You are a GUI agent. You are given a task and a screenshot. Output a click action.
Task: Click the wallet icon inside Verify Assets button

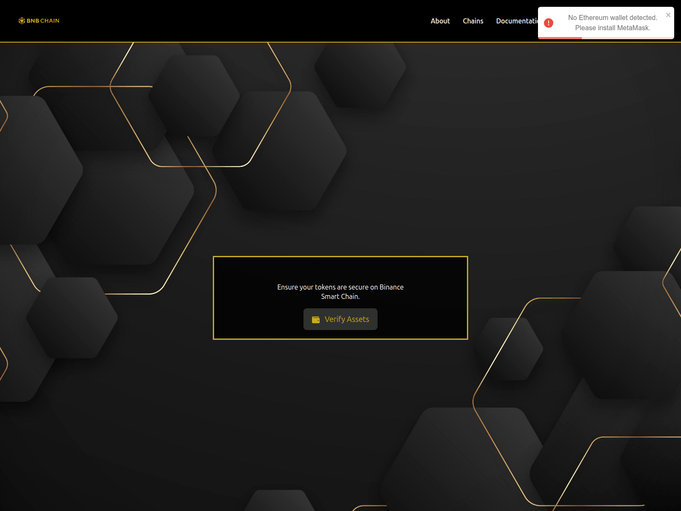[315, 319]
